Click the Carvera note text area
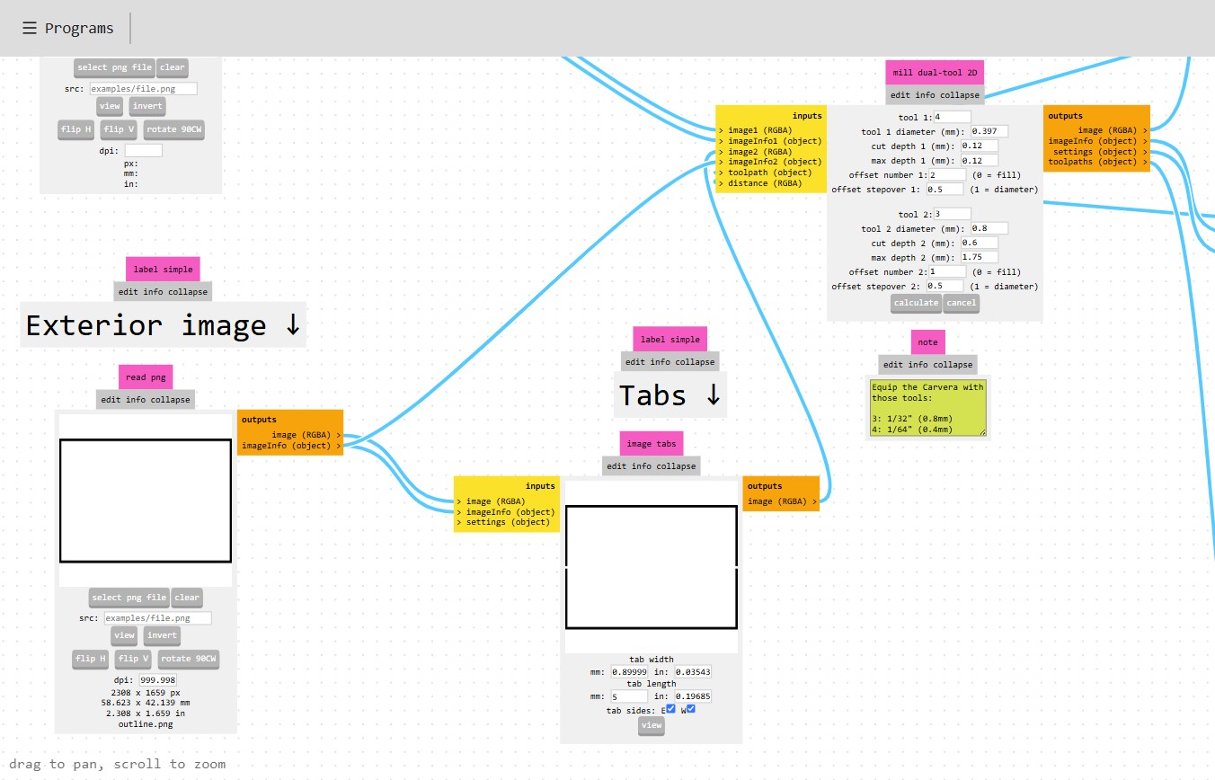 tap(927, 408)
